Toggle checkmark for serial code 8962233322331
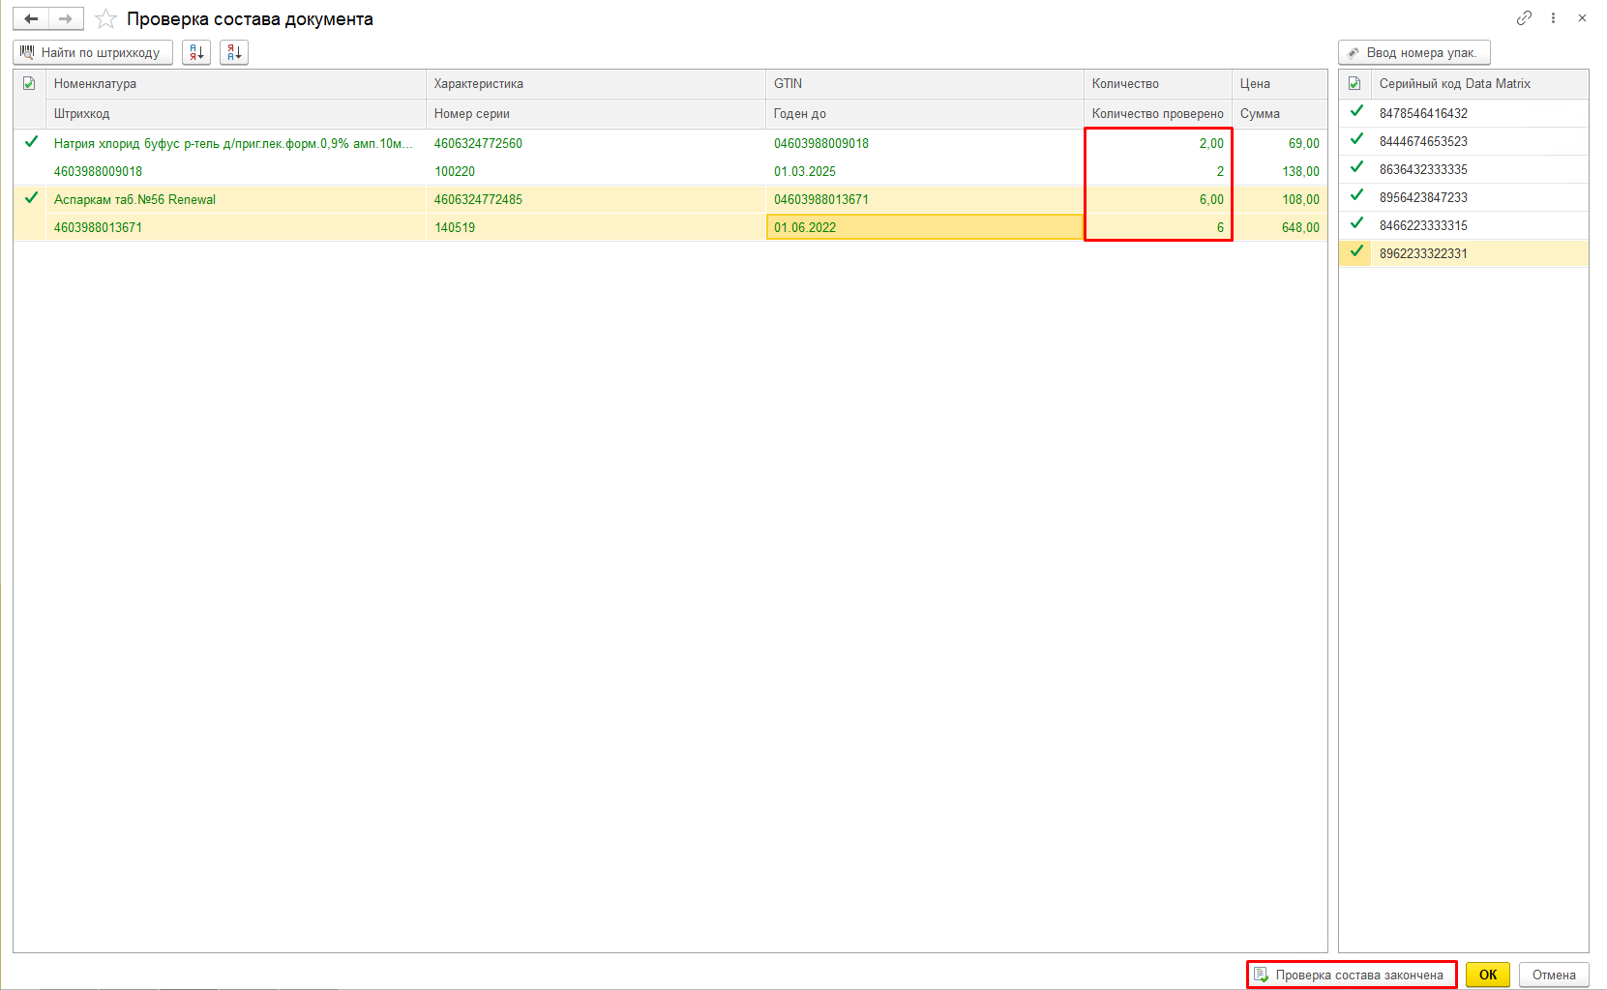 point(1356,252)
